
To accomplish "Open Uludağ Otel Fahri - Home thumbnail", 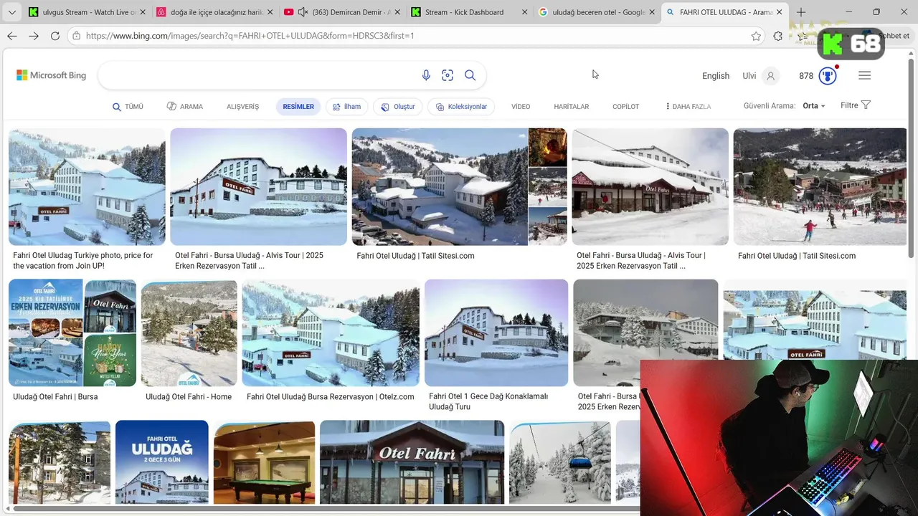I will tap(189, 333).
